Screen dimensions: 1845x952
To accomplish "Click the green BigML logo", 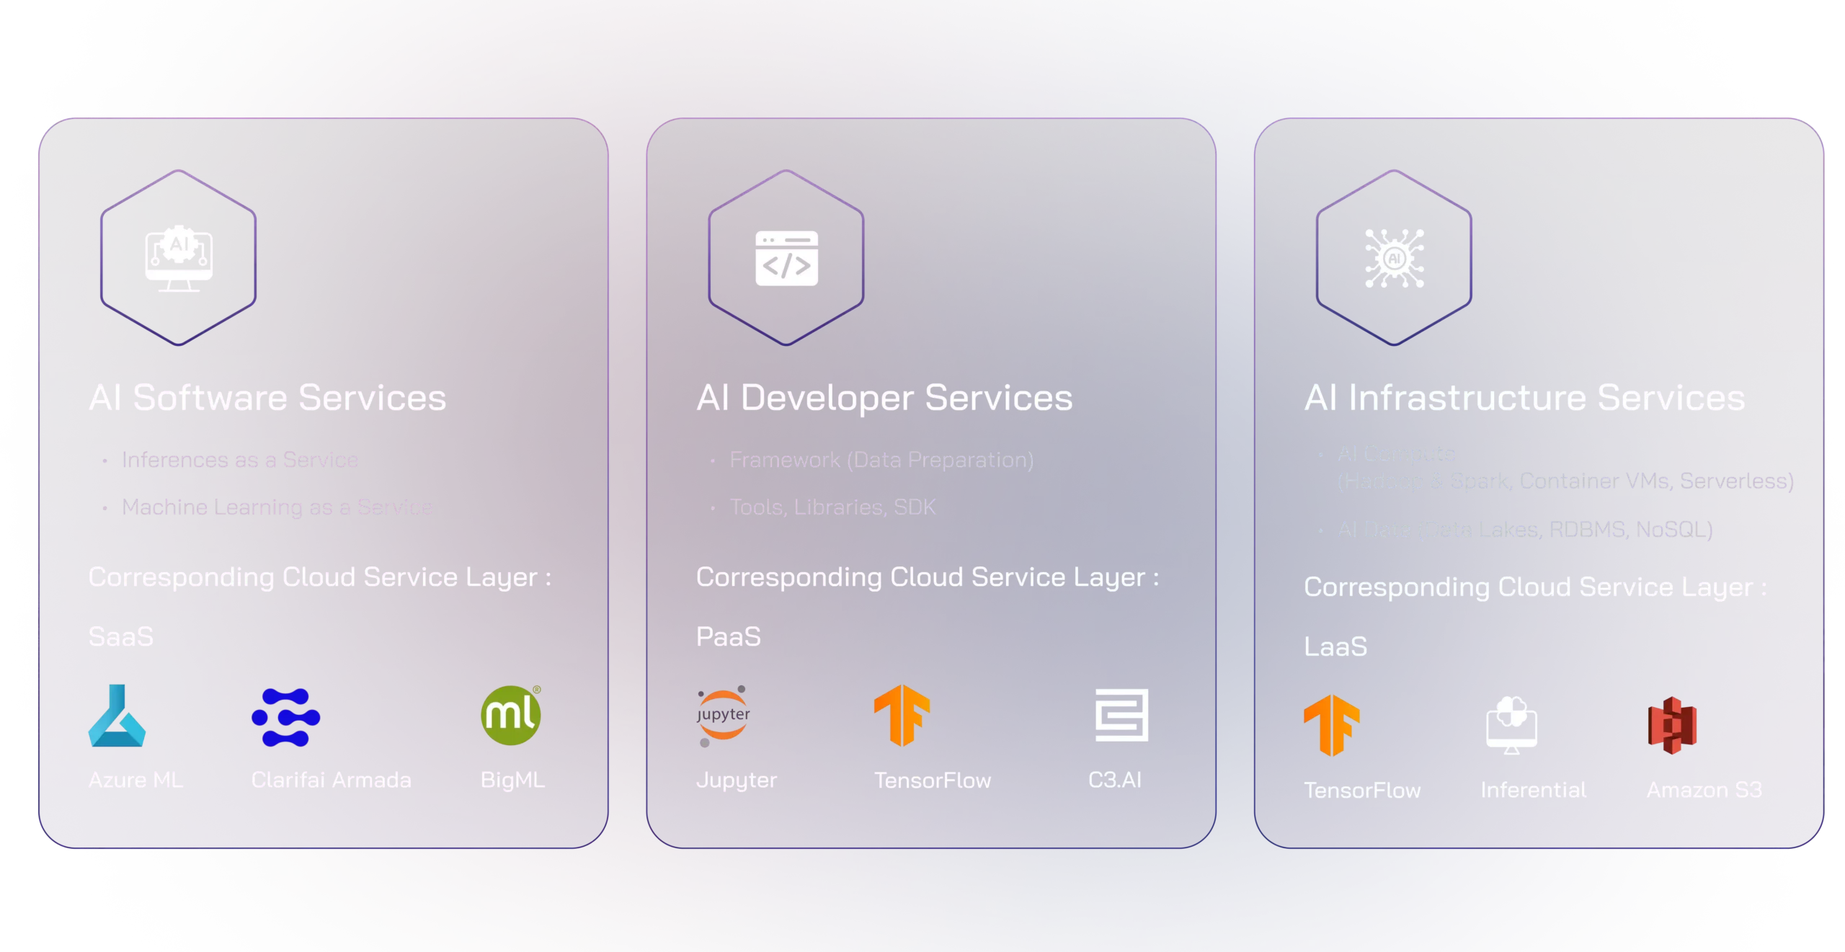I will click(x=511, y=715).
